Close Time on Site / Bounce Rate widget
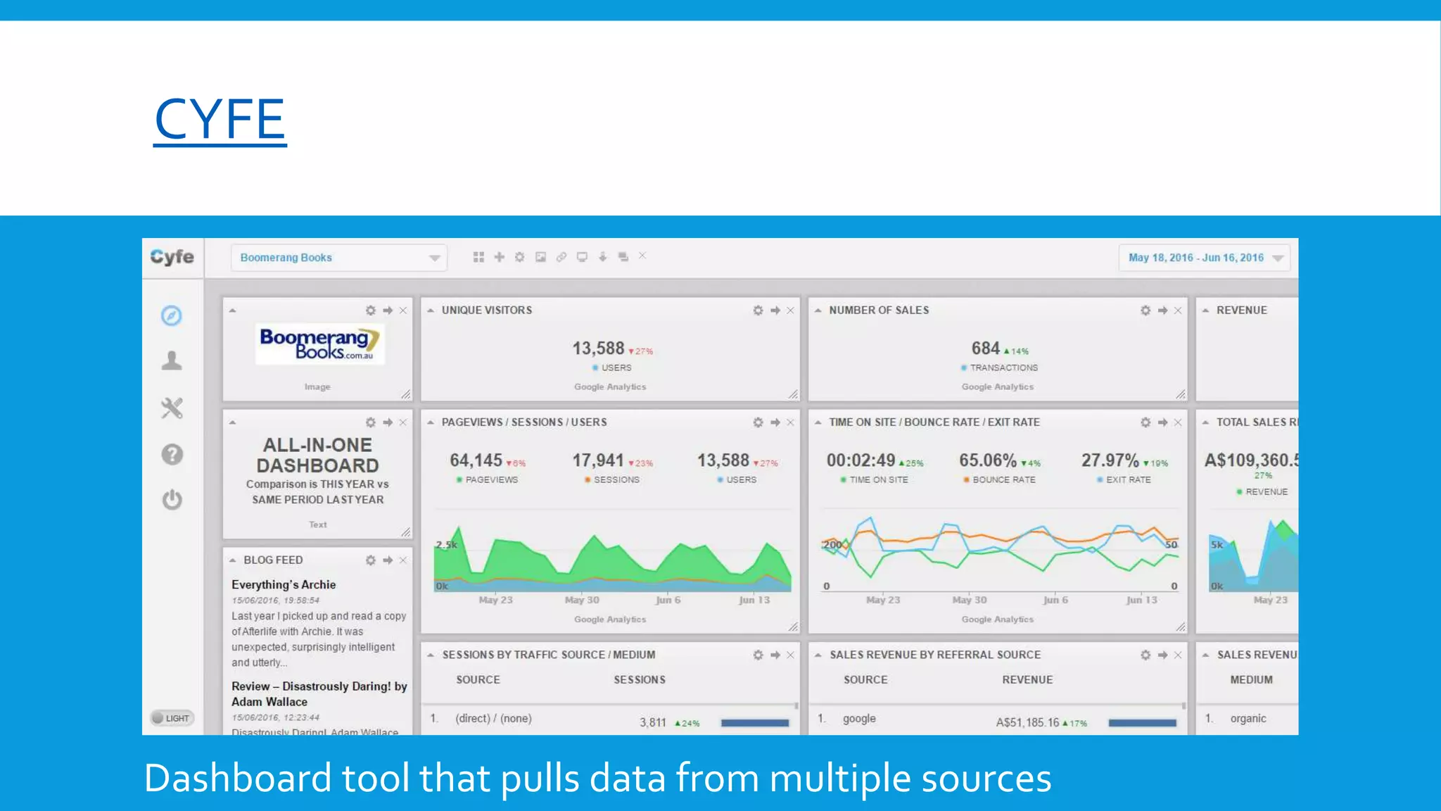The height and width of the screenshot is (811, 1441). pos(1178,422)
